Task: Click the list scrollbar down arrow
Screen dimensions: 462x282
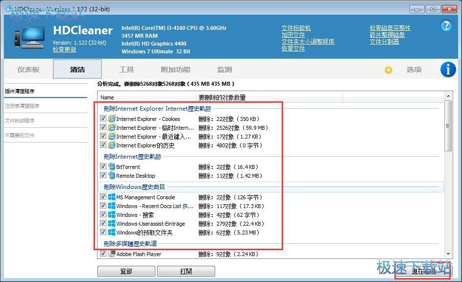Action: [448, 254]
